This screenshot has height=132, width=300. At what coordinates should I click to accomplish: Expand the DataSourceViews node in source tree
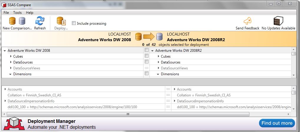click(x=11, y=68)
